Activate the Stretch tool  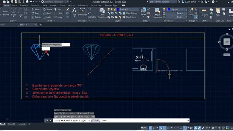pos(36,17)
